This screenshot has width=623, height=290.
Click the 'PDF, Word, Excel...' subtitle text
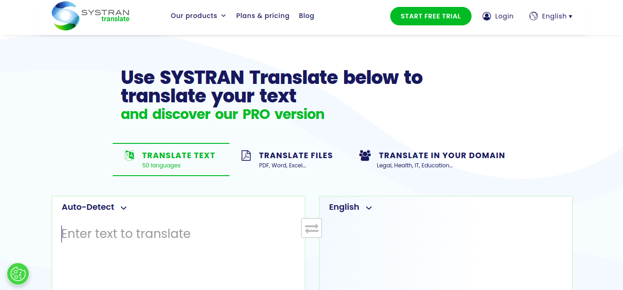tap(283, 166)
